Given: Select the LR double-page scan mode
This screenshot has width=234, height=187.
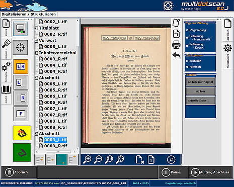Looking at the screenshot, I should click(21, 66).
